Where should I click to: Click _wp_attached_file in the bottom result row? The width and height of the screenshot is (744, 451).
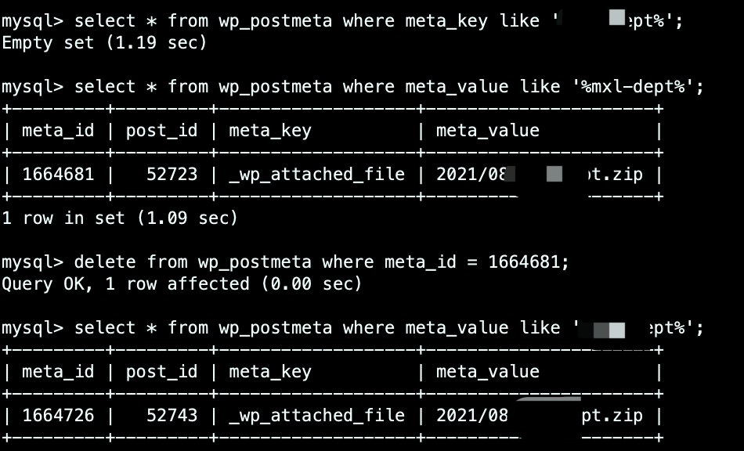click(317, 415)
